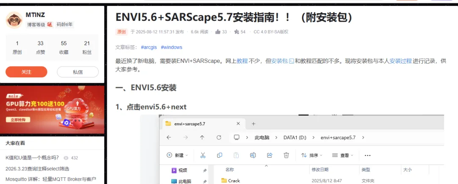The width and height of the screenshot is (458, 184).
Task: Click 立即抢购 on the banner
Action: pos(18,120)
